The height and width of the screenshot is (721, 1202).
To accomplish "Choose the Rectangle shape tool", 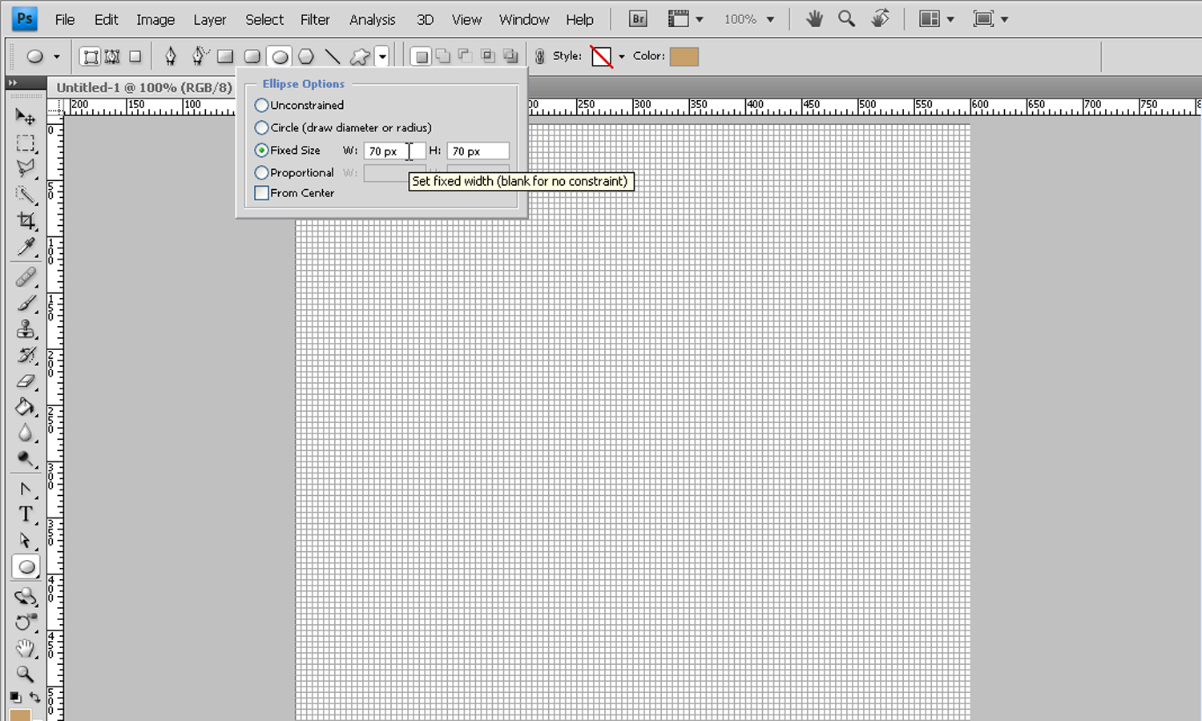I will (225, 56).
